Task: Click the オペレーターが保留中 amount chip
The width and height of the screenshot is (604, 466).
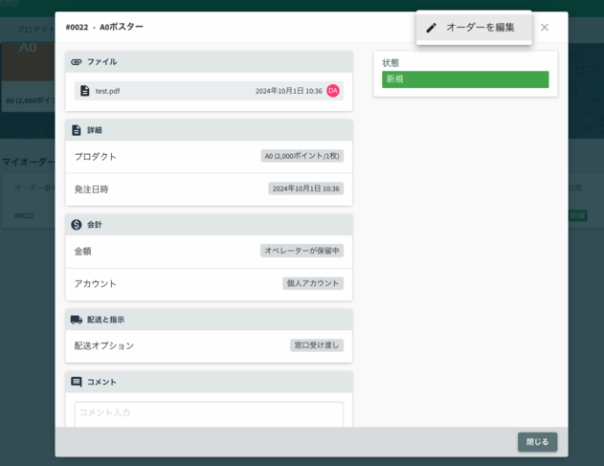Action: click(x=302, y=251)
